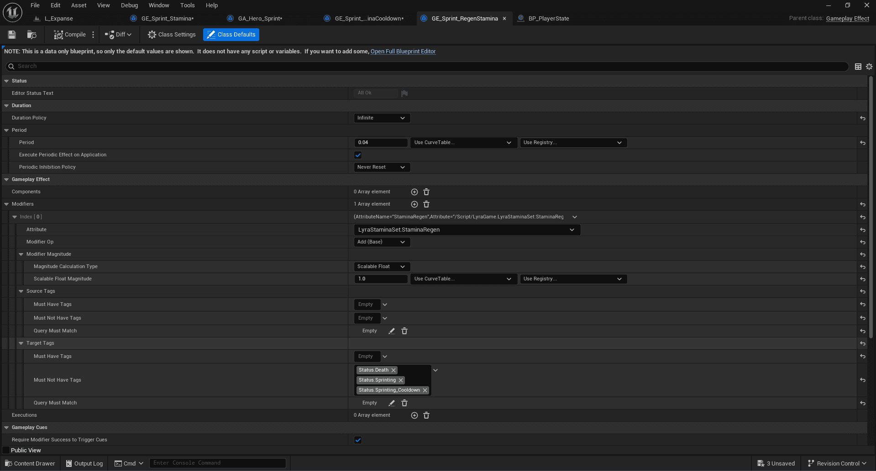Open the Tools menu
The height and width of the screenshot is (471, 876).
click(x=187, y=5)
